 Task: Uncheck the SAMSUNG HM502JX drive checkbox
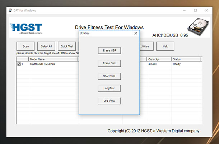[x=19, y=64]
